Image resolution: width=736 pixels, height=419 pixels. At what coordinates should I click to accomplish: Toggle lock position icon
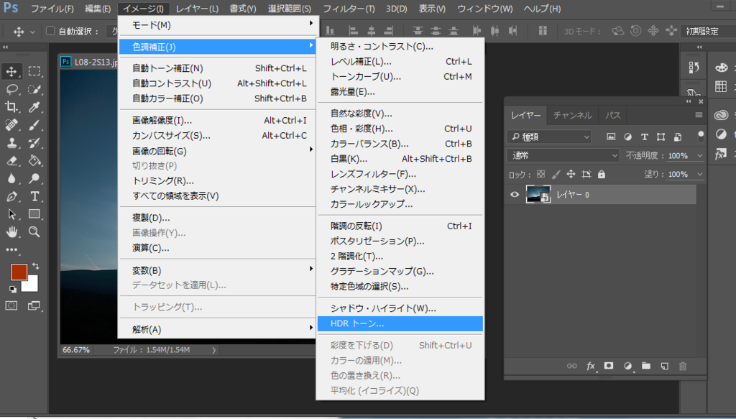tap(571, 174)
